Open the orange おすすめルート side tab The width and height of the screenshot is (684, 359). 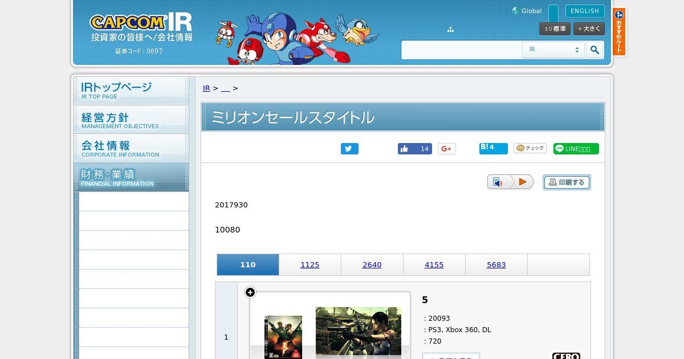pyautogui.click(x=619, y=31)
